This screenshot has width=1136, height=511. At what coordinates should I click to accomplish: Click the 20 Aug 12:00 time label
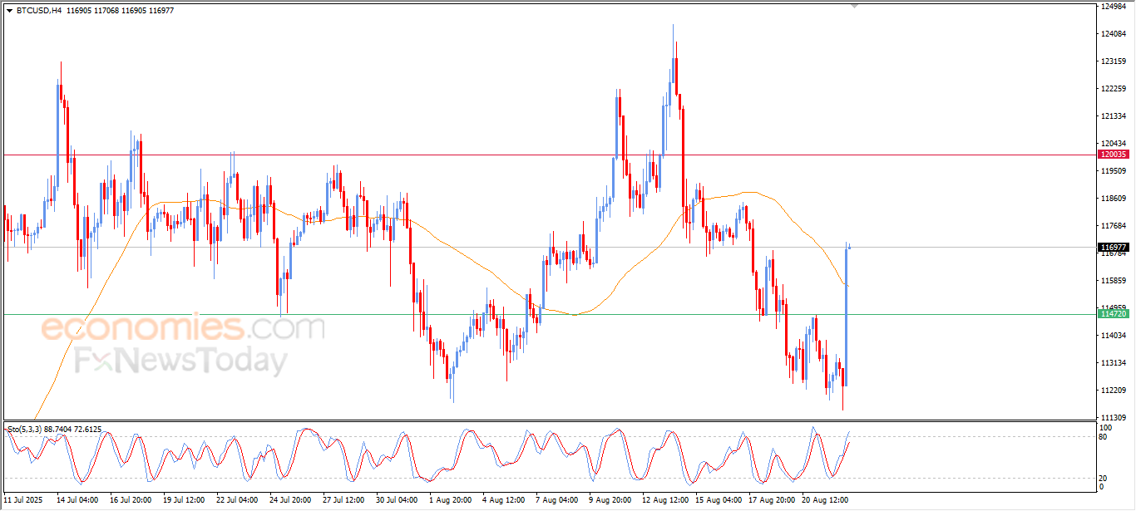click(x=824, y=500)
